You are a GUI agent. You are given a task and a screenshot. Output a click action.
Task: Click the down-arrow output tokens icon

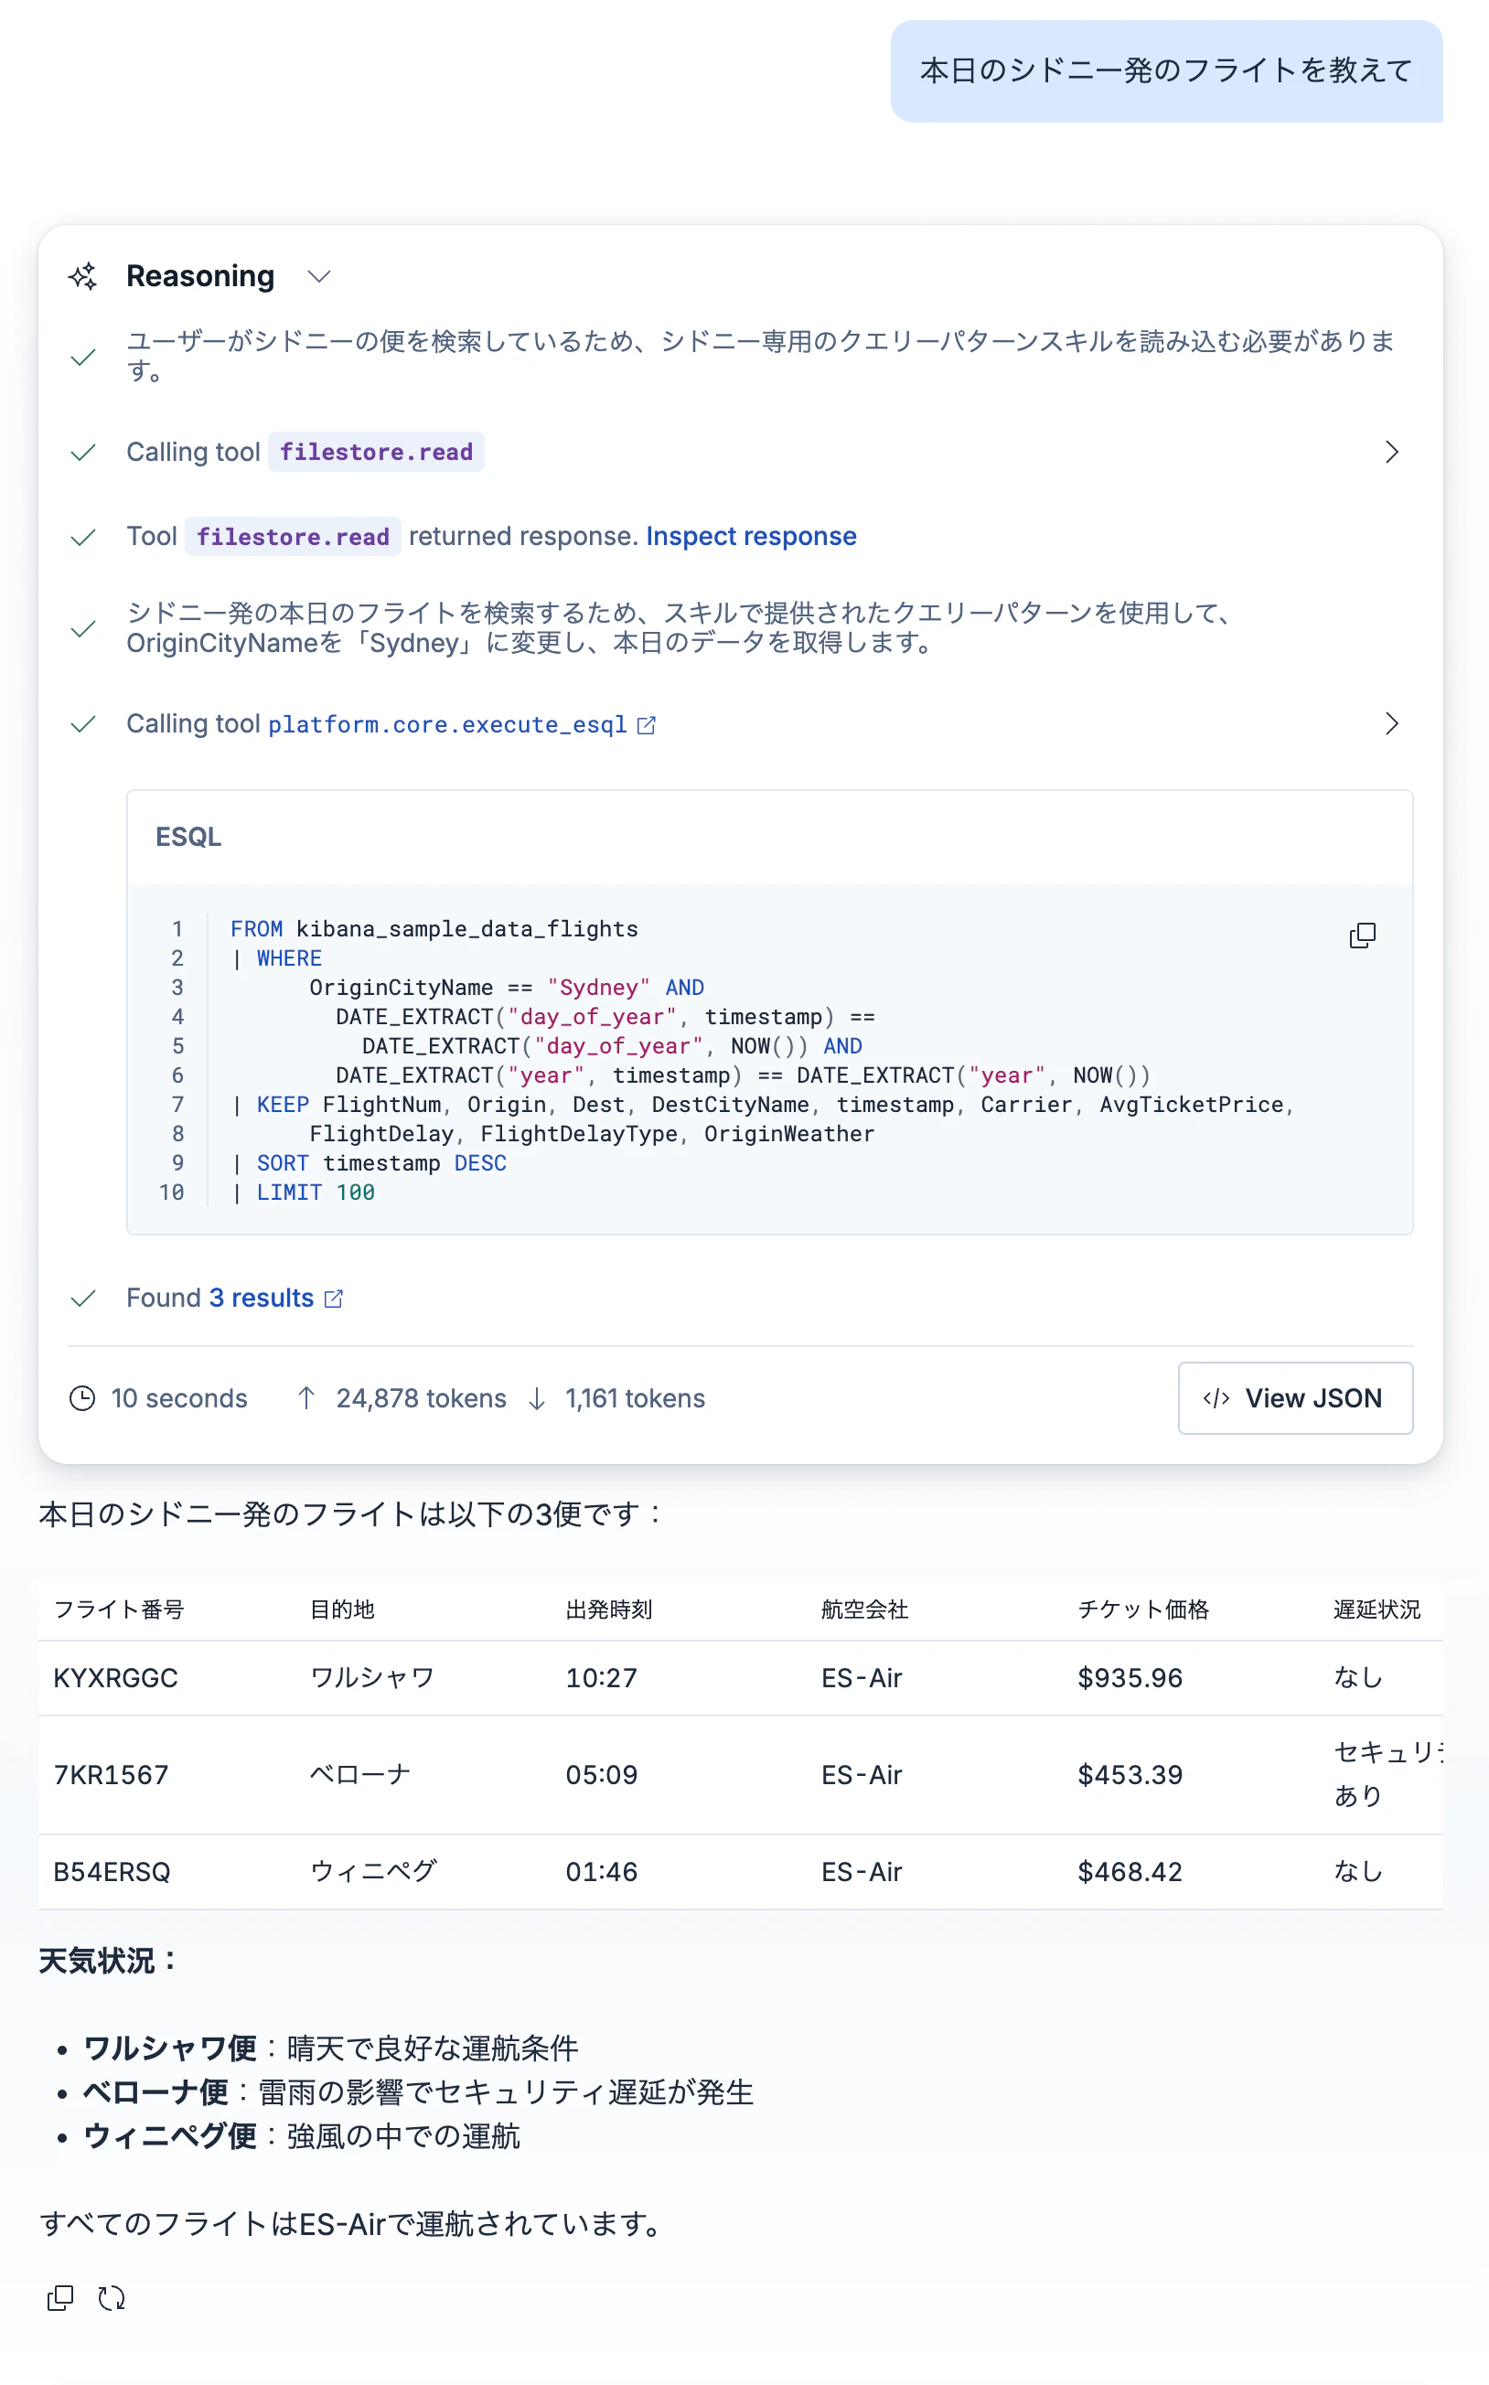point(537,1398)
